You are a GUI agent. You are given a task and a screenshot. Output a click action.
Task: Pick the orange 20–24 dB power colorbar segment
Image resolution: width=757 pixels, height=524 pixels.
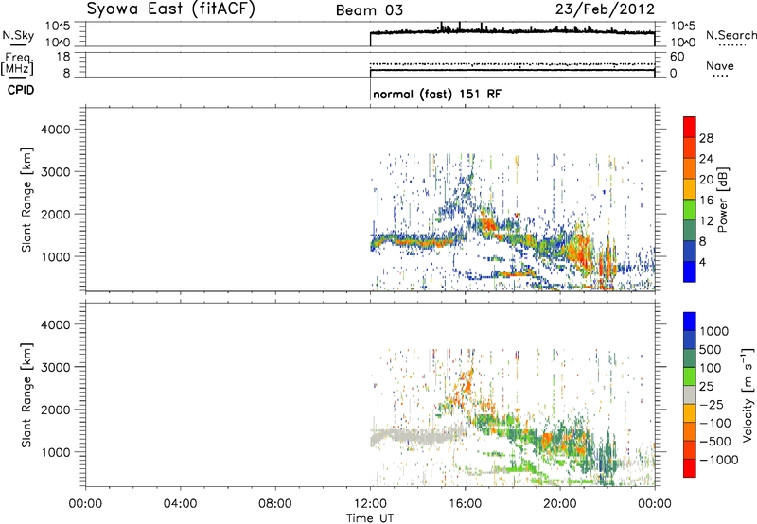[x=690, y=168]
